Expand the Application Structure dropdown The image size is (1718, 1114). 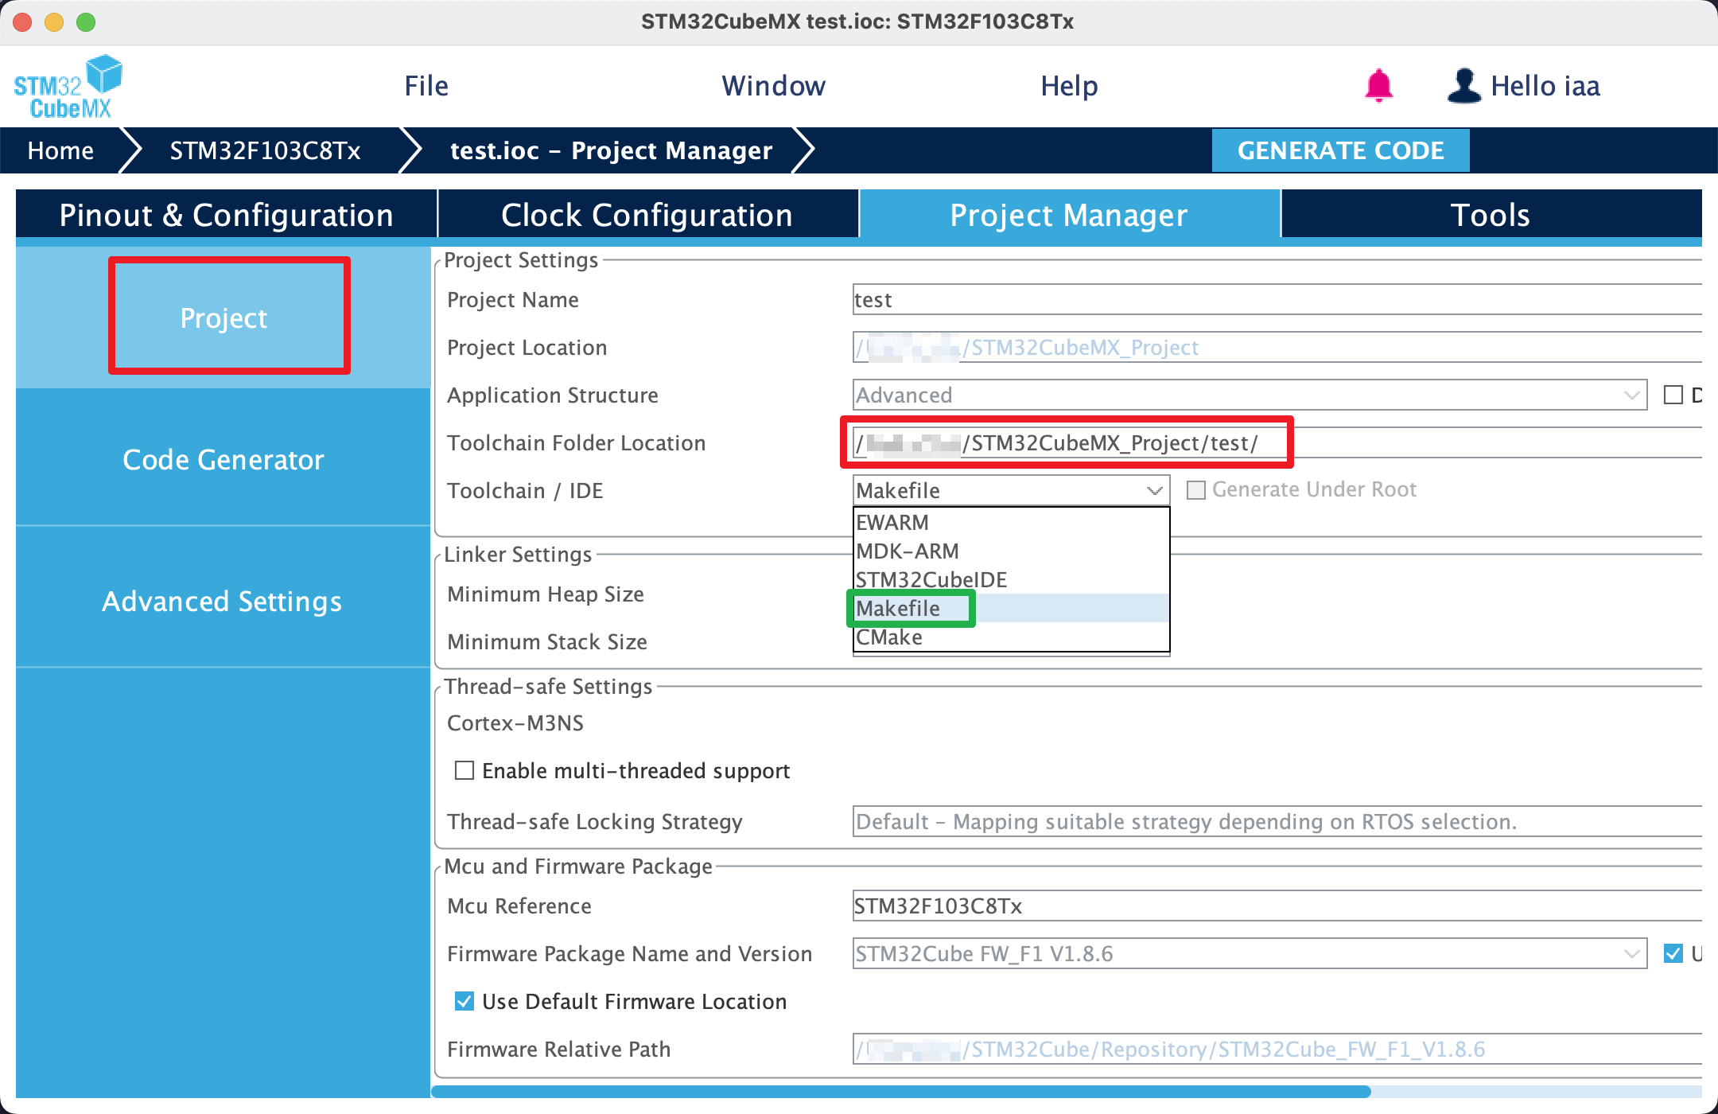(x=1631, y=395)
